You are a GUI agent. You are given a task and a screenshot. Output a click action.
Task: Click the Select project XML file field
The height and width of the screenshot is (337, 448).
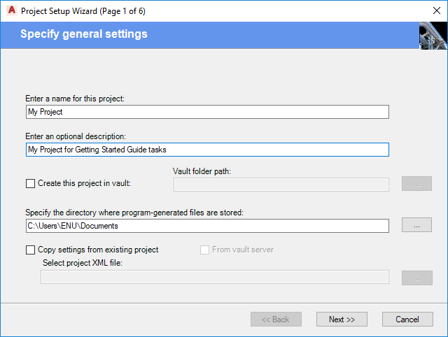coord(214,278)
